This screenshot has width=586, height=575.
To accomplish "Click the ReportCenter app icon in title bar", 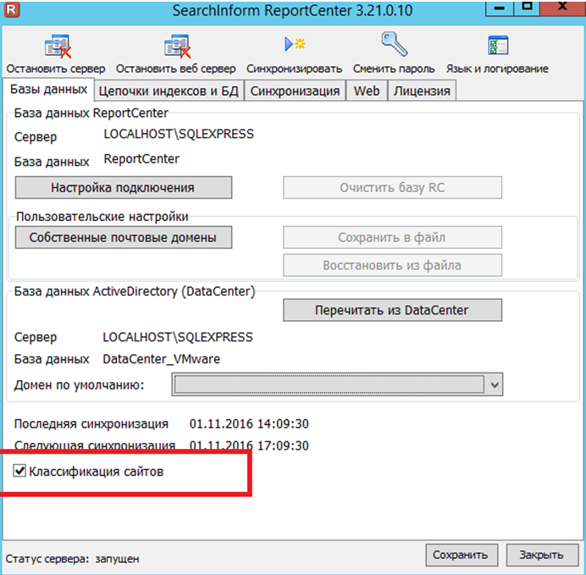I will (11, 9).
